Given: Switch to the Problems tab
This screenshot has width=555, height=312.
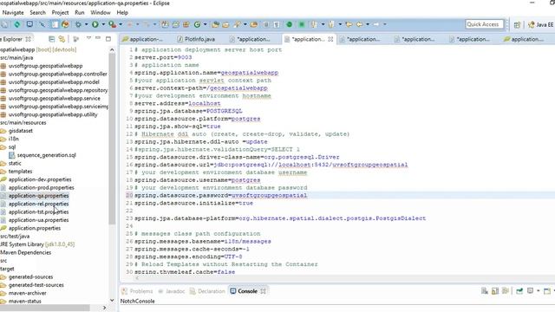Looking at the screenshot, I should 137,291.
